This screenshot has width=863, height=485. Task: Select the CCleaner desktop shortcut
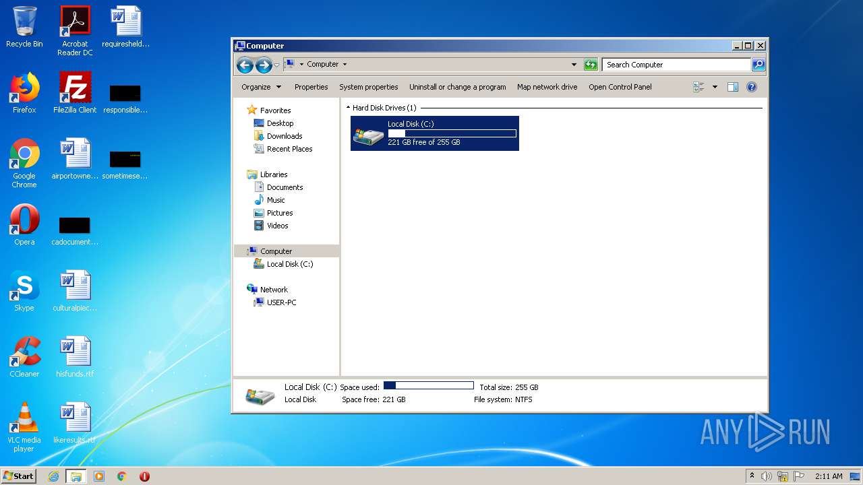coord(24,357)
